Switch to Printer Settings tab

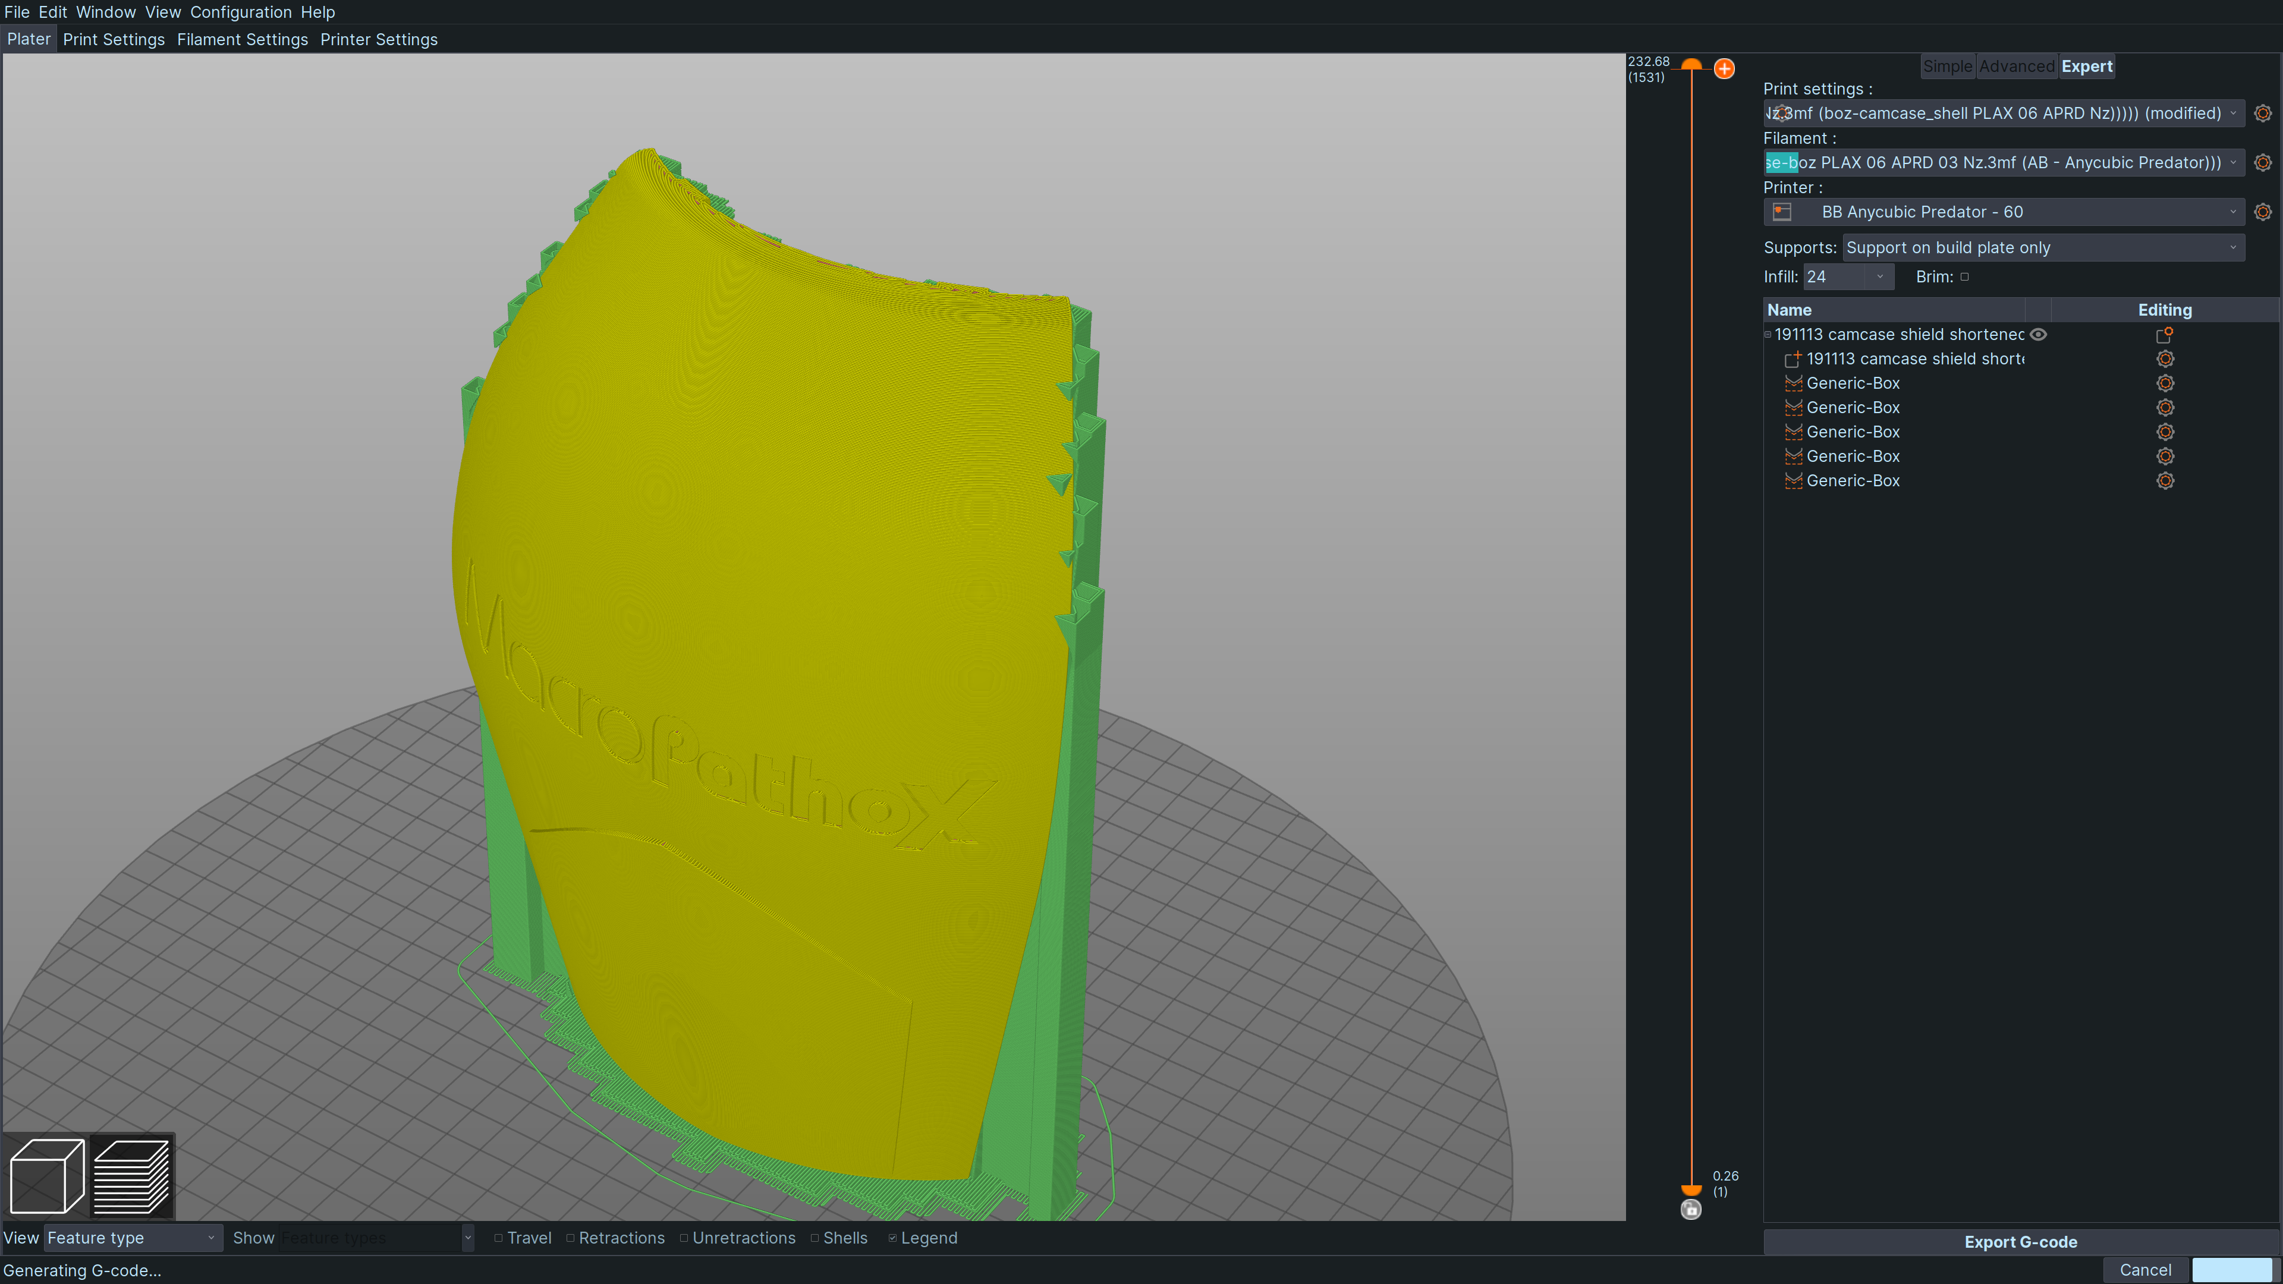pos(379,40)
